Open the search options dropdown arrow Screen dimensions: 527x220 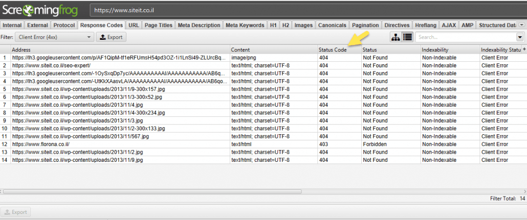point(520,37)
